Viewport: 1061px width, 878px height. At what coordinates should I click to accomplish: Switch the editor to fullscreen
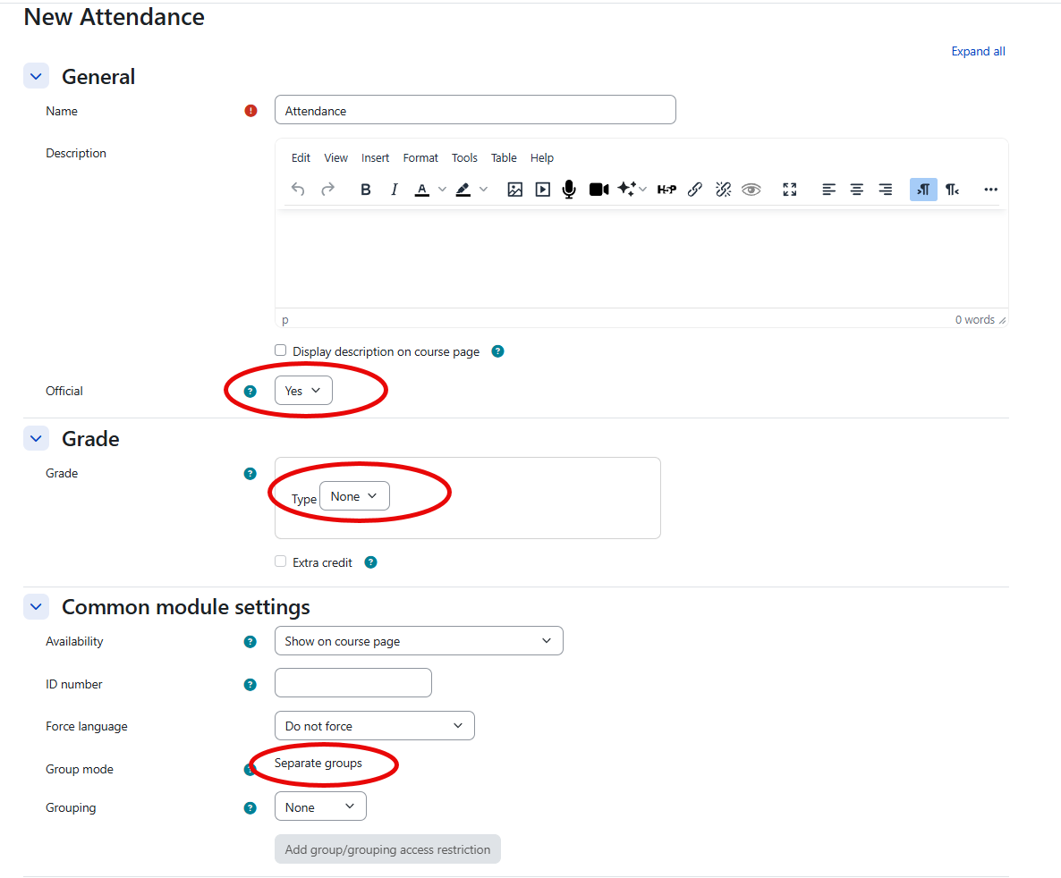tap(790, 190)
